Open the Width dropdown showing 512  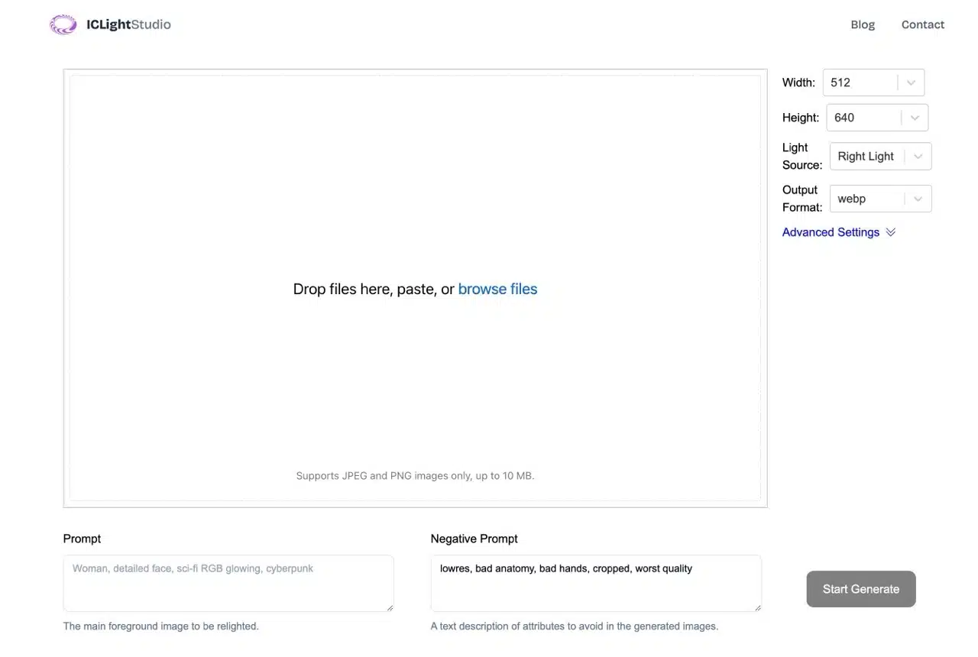[x=860, y=83]
